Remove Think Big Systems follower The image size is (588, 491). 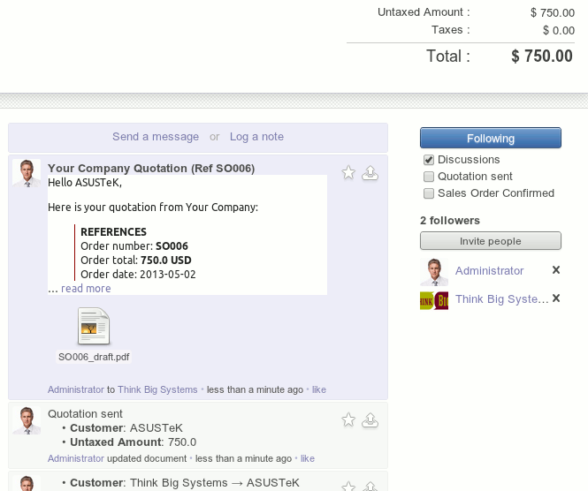[556, 298]
